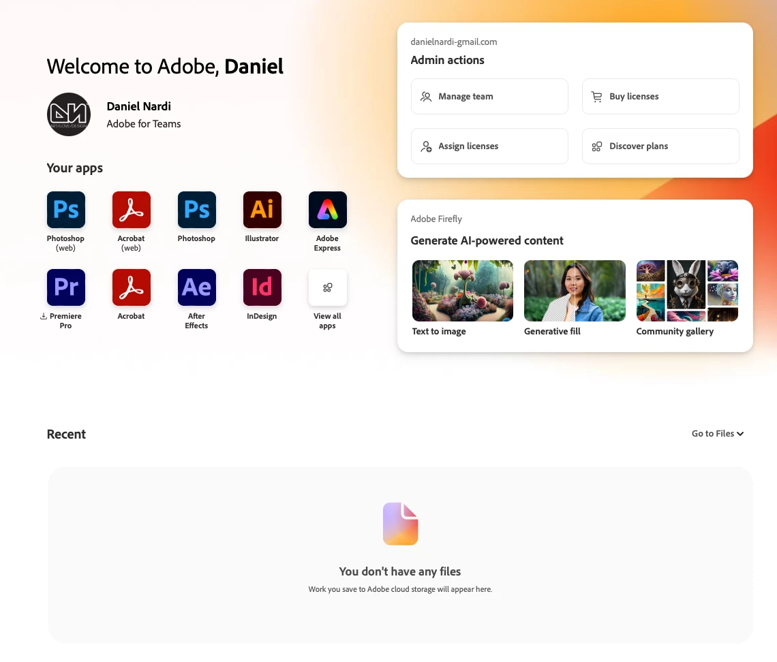Click the Text to image label

pos(439,331)
